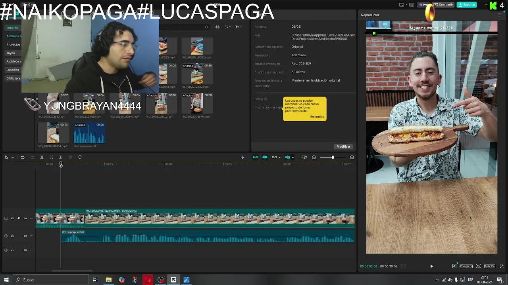This screenshot has width=508, height=285.
Task: Open File Explorer from taskbar
Action: coord(108,280)
